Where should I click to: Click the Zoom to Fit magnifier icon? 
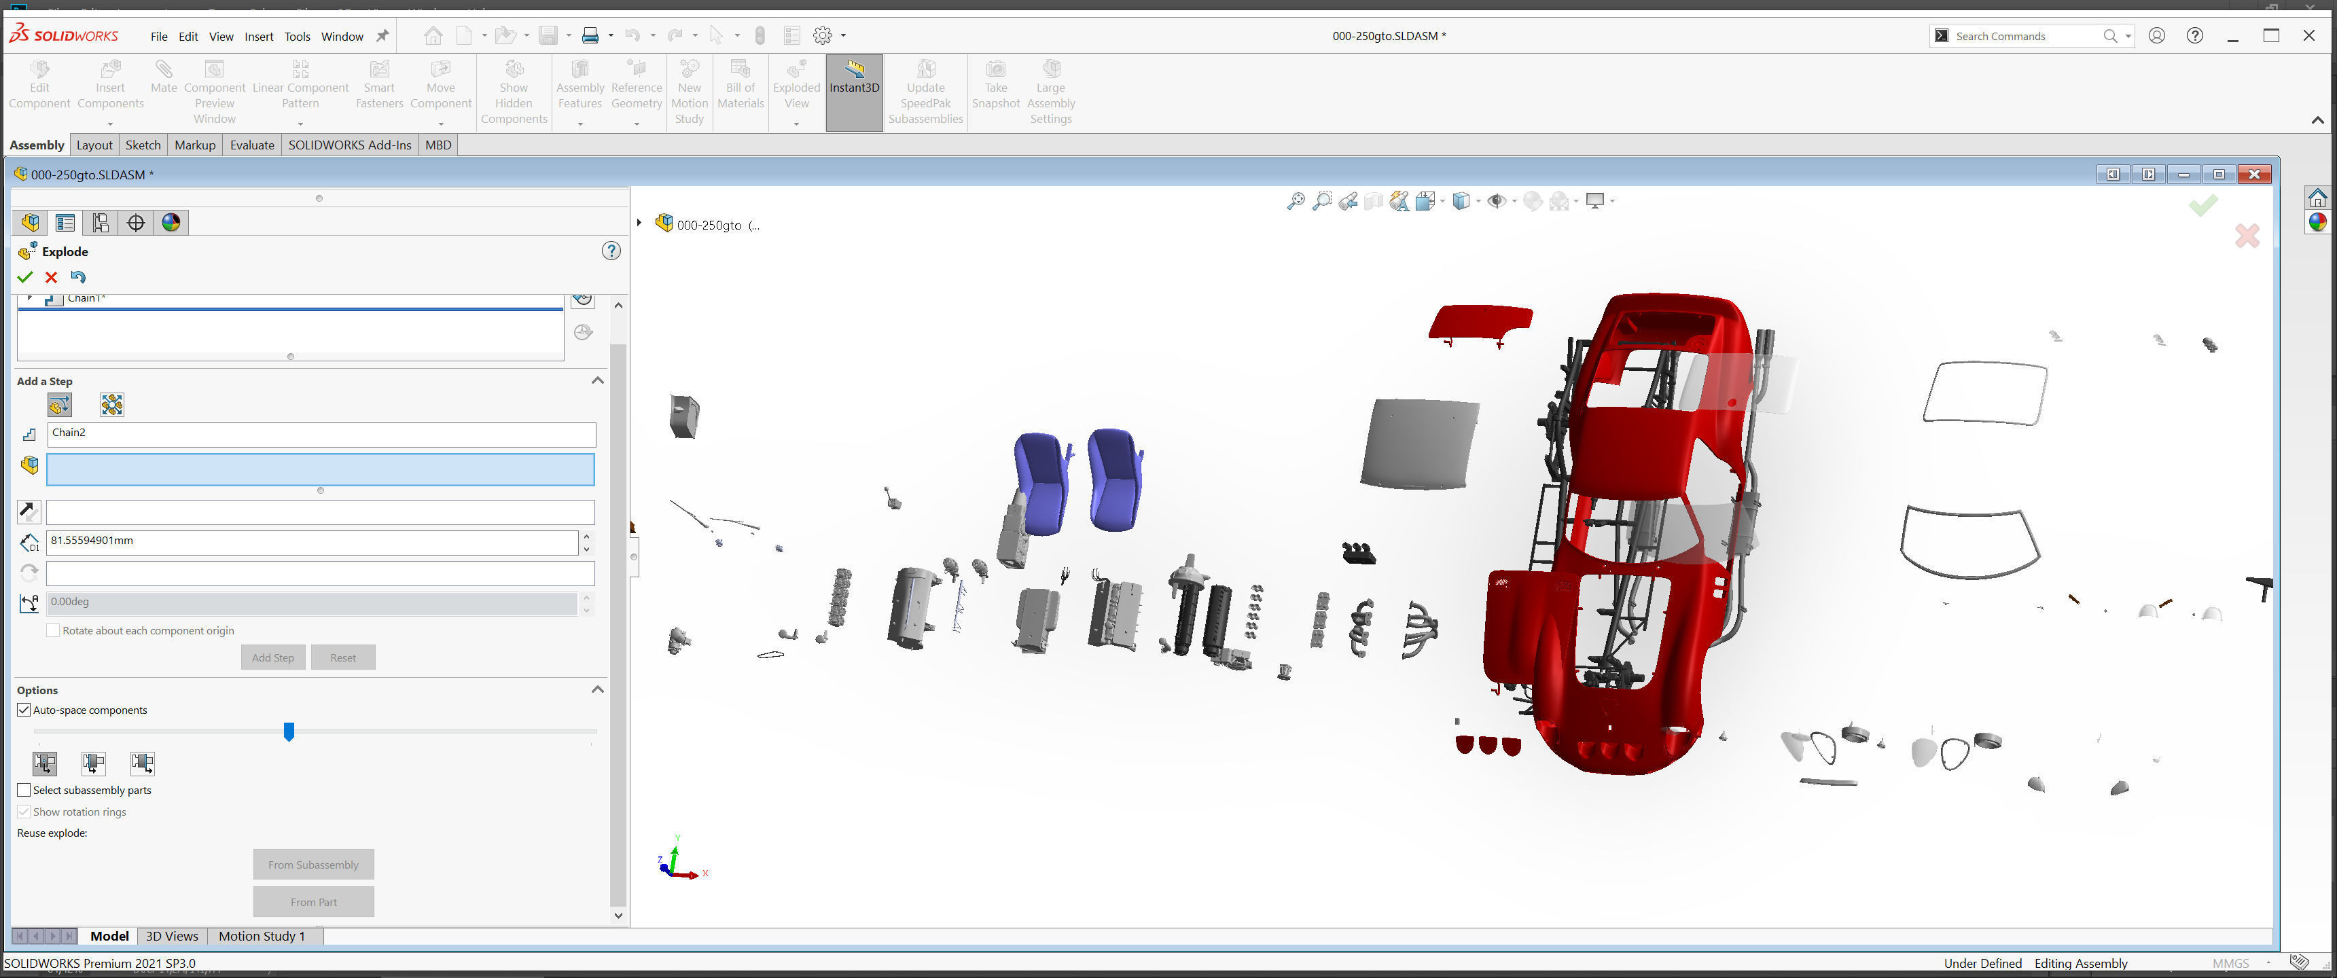pyautogui.click(x=1296, y=200)
